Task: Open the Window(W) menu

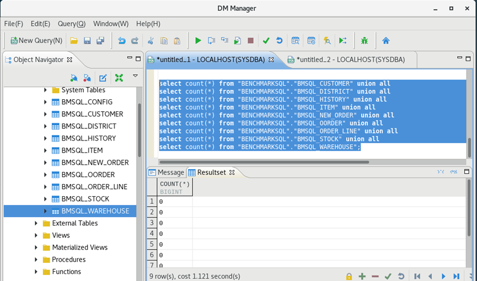Action: pyautogui.click(x=111, y=24)
